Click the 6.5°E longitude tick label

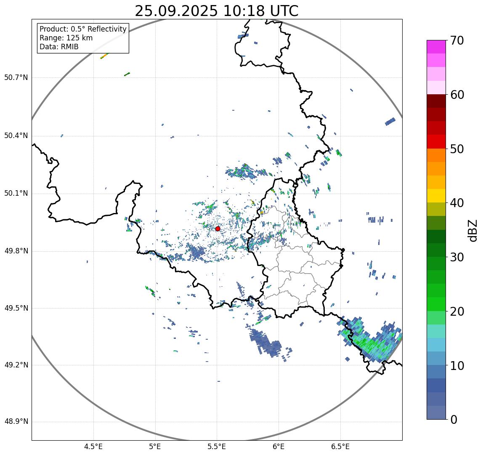(x=340, y=447)
